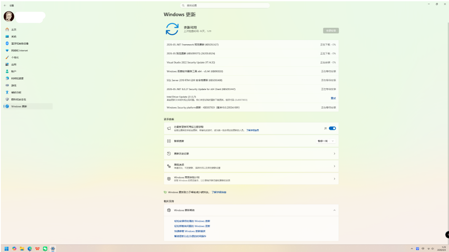This screenshot has height=252, width=449.
Task: Open the help link about quickly fixing Windows update errors
Action: 190,231
